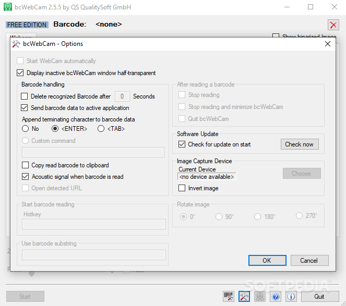Select 270° rotate image option
This screenshot has width=346, height=306.
(x=299, y=216)
